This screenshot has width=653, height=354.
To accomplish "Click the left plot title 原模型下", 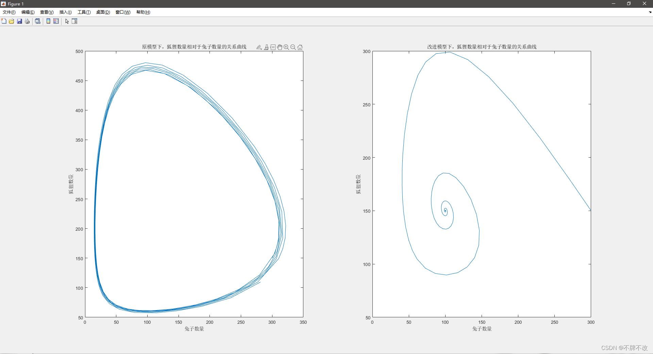I will point(194,47).
